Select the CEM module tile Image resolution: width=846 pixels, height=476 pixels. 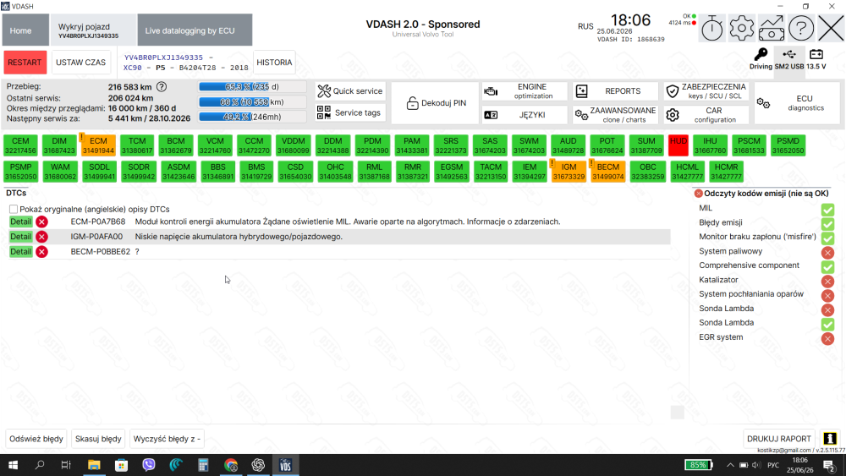point(20,145)
